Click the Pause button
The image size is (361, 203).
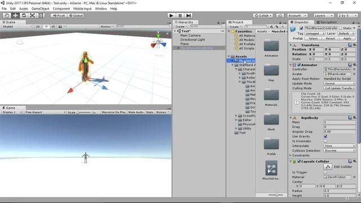click(x=180, y=15)
